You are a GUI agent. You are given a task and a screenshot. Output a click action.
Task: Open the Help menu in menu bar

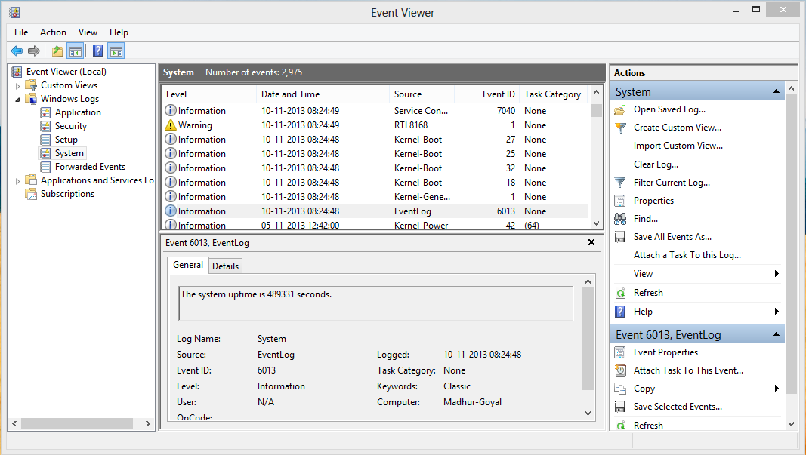(x=119, y=32)
